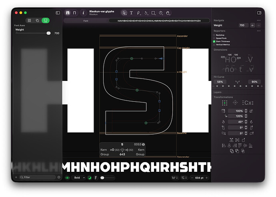
Task: Switch to outlined 'n' preview mode
Action: [74, 13]
